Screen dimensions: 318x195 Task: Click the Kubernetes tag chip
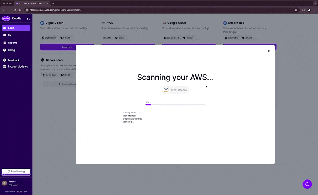pos(231,38)
